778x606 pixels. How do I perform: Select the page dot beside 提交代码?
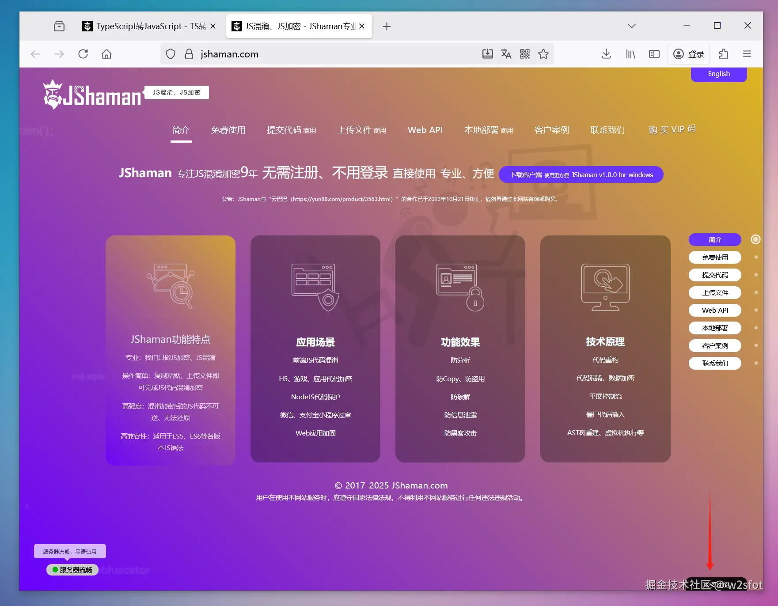(x=756, y=275)
